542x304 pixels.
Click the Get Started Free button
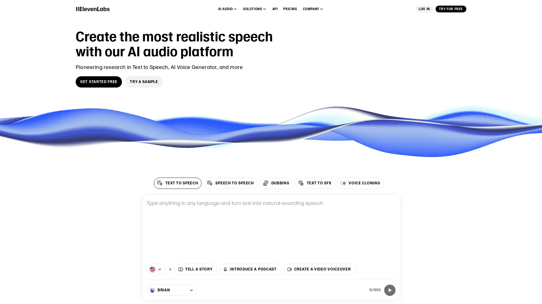(x=99, y=82)
